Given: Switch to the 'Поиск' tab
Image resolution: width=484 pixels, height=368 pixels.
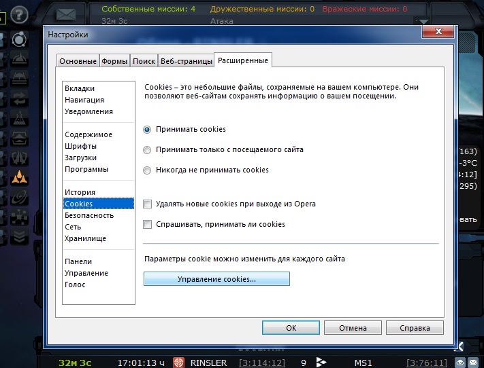Looking at the screenshot, I should point(144,61).
